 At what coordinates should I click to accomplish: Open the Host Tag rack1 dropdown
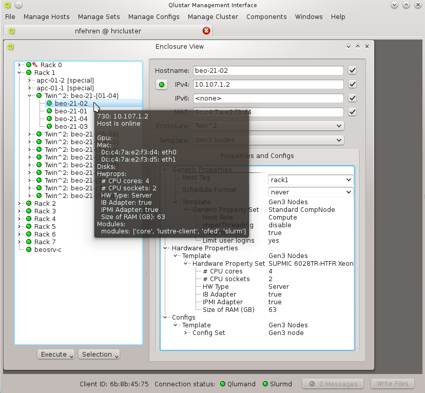point(311,180)
